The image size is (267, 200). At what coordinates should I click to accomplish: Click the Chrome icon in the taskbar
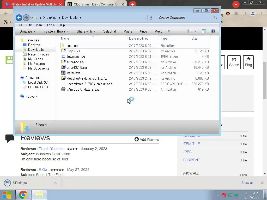coord(23,195)
